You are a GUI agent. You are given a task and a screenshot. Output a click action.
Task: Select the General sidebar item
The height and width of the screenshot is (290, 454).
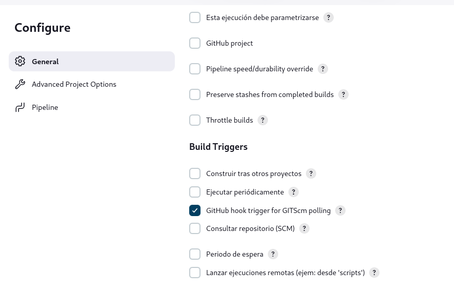coord(92,61)
